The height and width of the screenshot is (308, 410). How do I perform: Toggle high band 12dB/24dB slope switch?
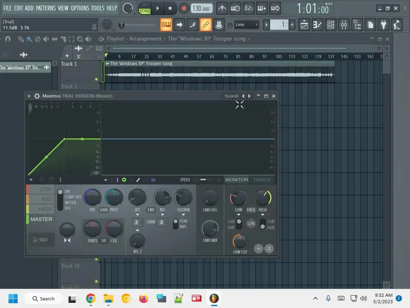[x=263, y=224]
